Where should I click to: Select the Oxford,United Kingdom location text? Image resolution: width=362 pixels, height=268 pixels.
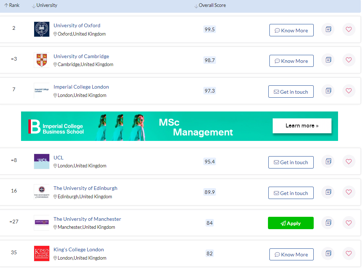[82, 34]
